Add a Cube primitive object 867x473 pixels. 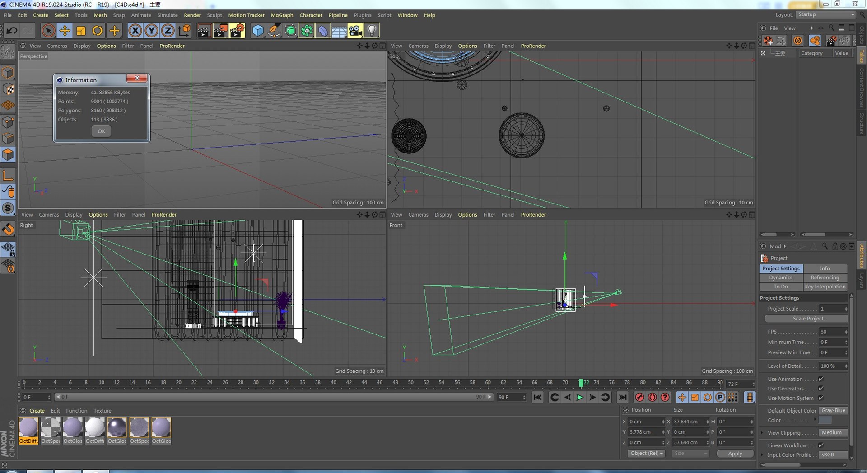257,31
